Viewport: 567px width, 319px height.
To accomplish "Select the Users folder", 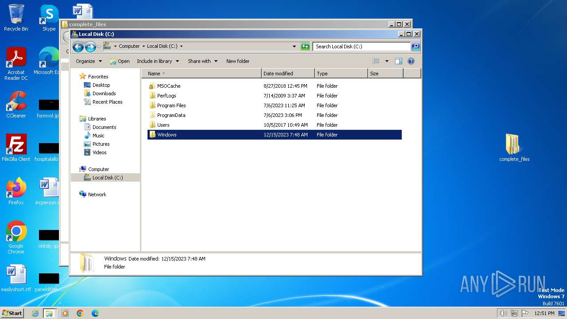I will pyautogui.click(x=163, y=125).
